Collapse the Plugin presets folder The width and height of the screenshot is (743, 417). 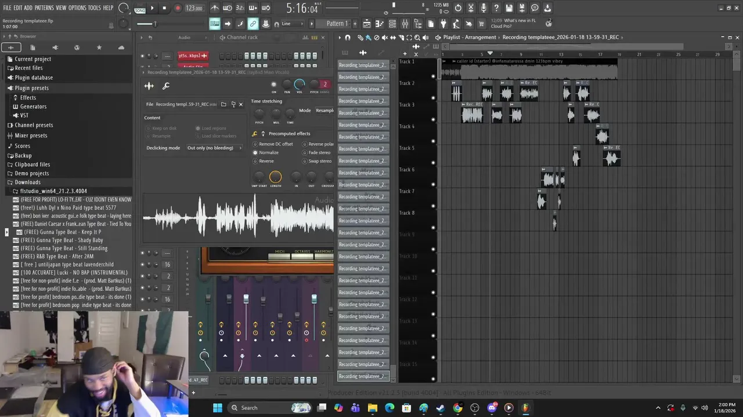point(32,88)
